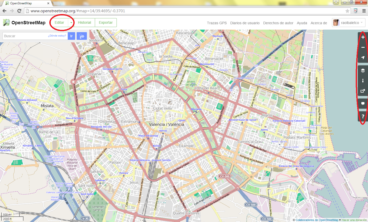Viewport: 368px width, 222px height.
Task: Click the Editar button
Action: 59,23
